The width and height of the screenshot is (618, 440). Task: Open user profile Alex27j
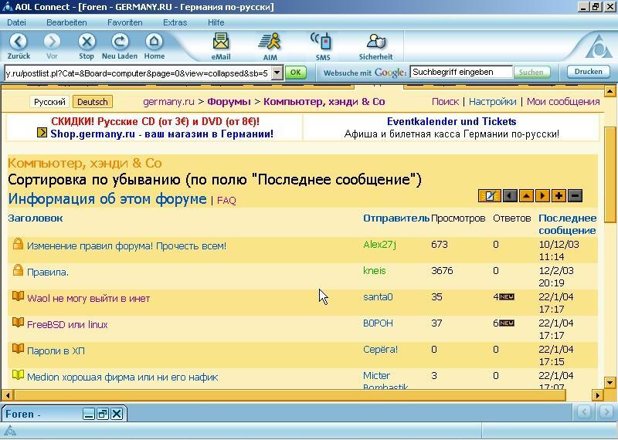tap(379, 245)
